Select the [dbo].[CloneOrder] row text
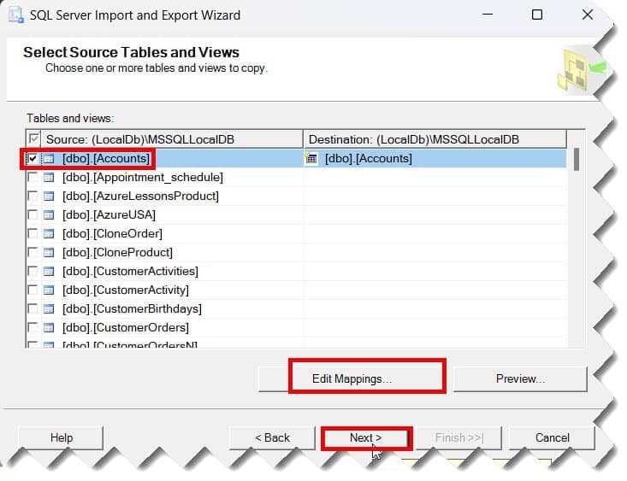The width and height of the screenshot is (627, 481). coord(112,234)
